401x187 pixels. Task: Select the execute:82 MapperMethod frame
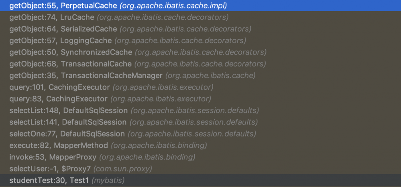(x=59, y=145)
